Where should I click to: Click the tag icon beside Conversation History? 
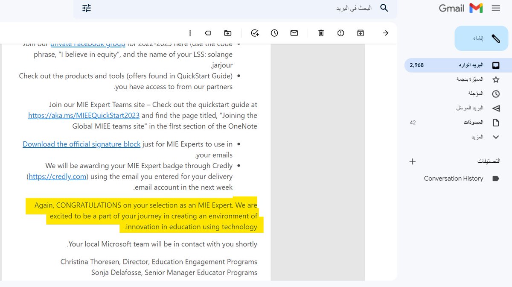coord(496,179)
